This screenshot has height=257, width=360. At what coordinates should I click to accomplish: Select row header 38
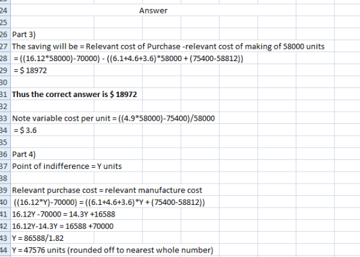tap(5, 179)
